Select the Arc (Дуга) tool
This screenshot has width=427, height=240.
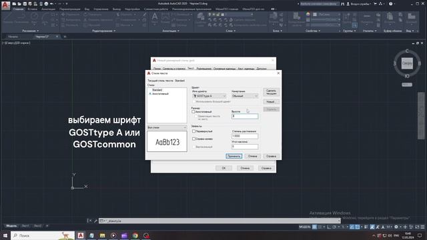click(x=45, y=18)
